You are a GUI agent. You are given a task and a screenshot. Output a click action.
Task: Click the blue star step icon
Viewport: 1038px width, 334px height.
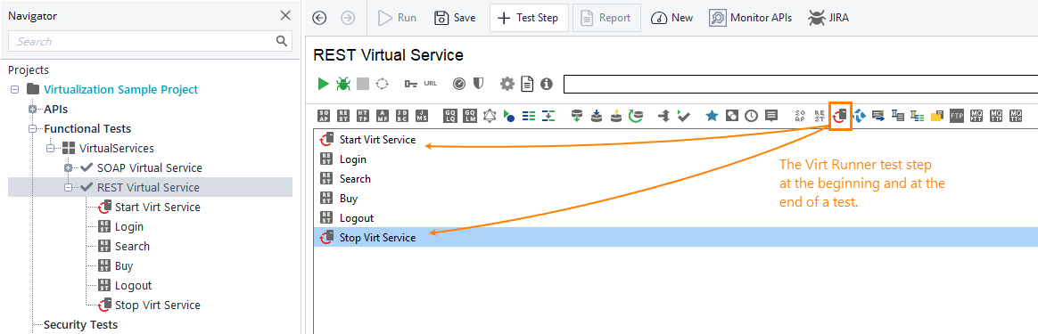713,117
